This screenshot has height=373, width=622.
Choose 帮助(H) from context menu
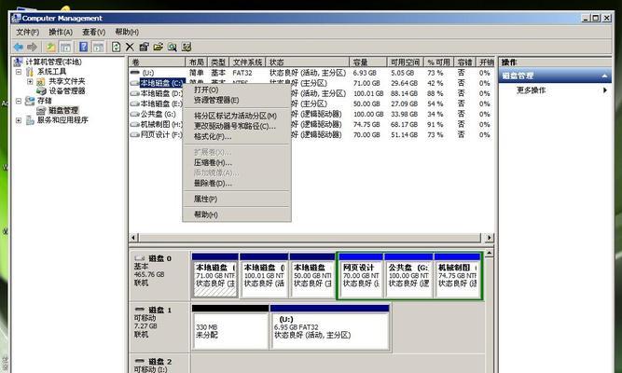pos(237,214)
